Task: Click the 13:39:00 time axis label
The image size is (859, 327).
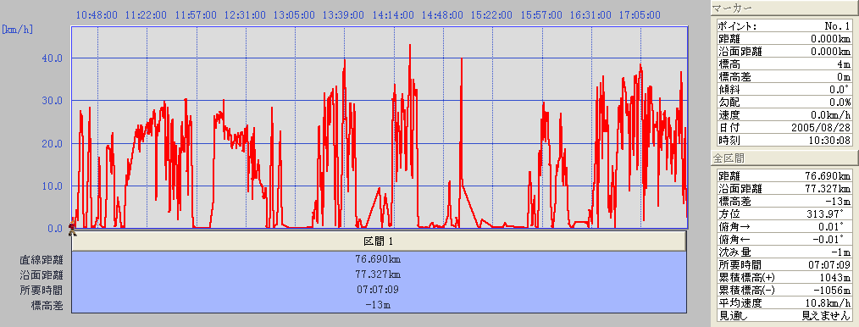Action: pyautogui.click(x=344, y=15)
